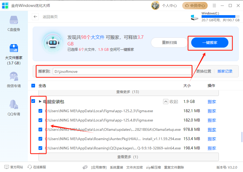Uncheck the 电脑安装包 group checkbox

click(33, 101)
